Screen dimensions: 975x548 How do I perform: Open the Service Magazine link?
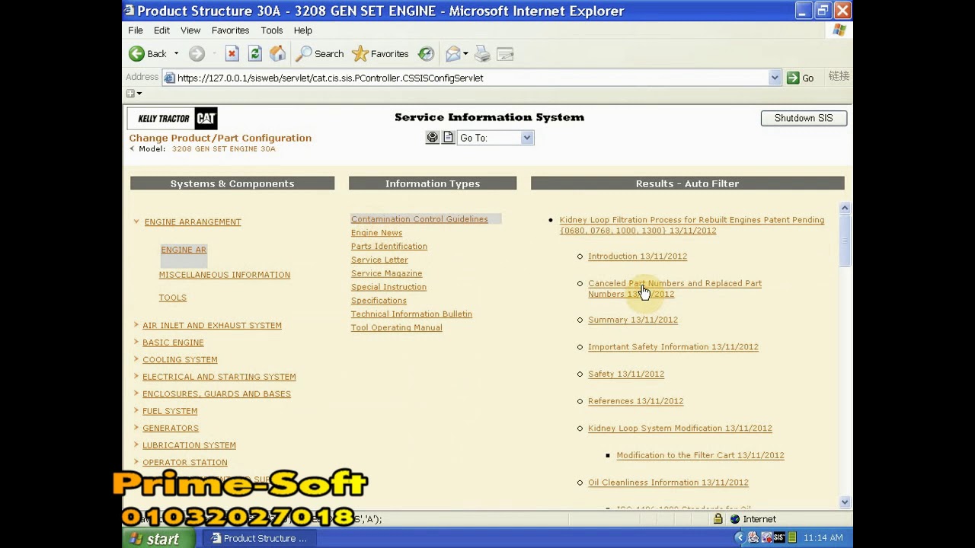click(x=386, y=274)
